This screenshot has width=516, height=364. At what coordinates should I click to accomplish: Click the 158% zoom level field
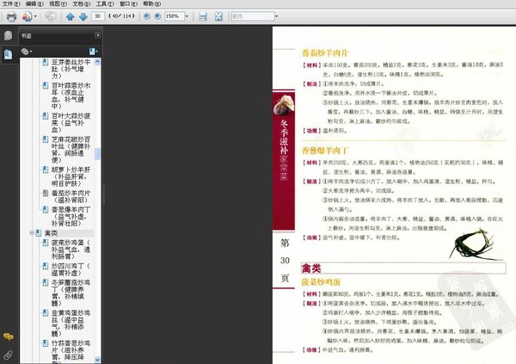[x=175, y=16]
